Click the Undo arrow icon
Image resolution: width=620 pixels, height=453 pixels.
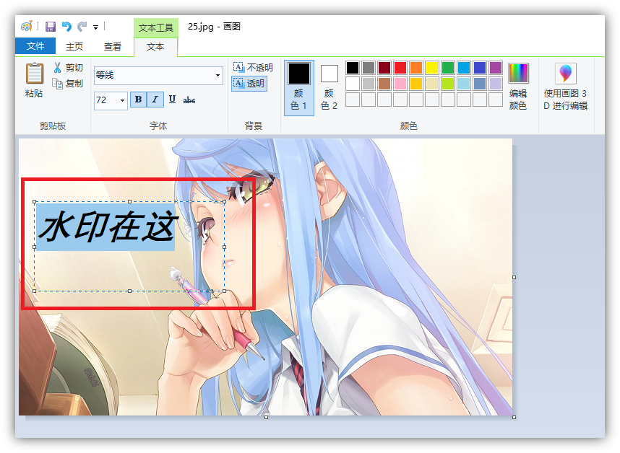66,27
